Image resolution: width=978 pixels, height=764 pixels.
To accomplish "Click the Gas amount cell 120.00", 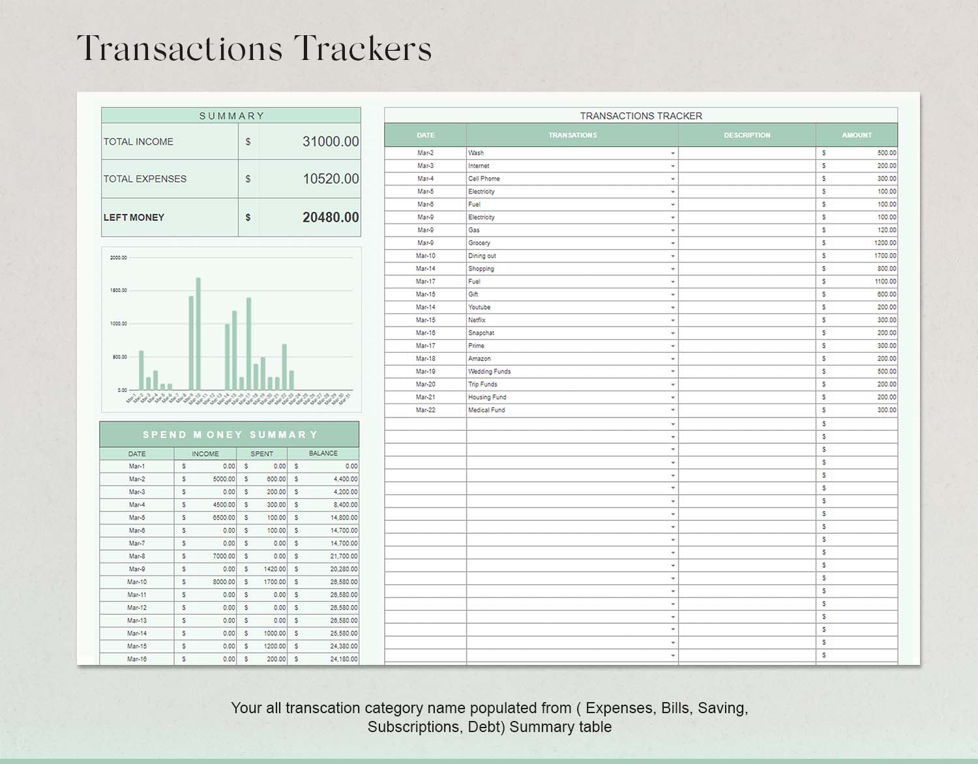I will coord(857,230).
